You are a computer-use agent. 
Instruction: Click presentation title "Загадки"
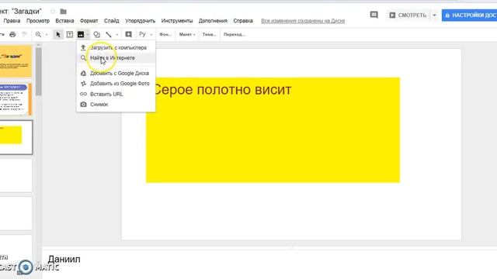[x=21, y=12]
